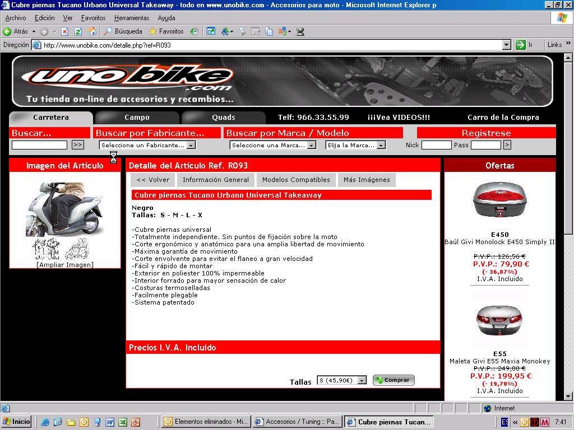Open the History icon in toolbar
Viewport: 574px width, 430px height.
click(194, 31)
